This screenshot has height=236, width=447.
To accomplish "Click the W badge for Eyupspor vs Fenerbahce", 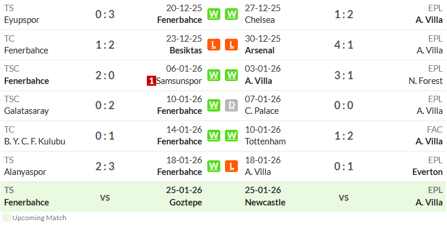I will point(214,14).
